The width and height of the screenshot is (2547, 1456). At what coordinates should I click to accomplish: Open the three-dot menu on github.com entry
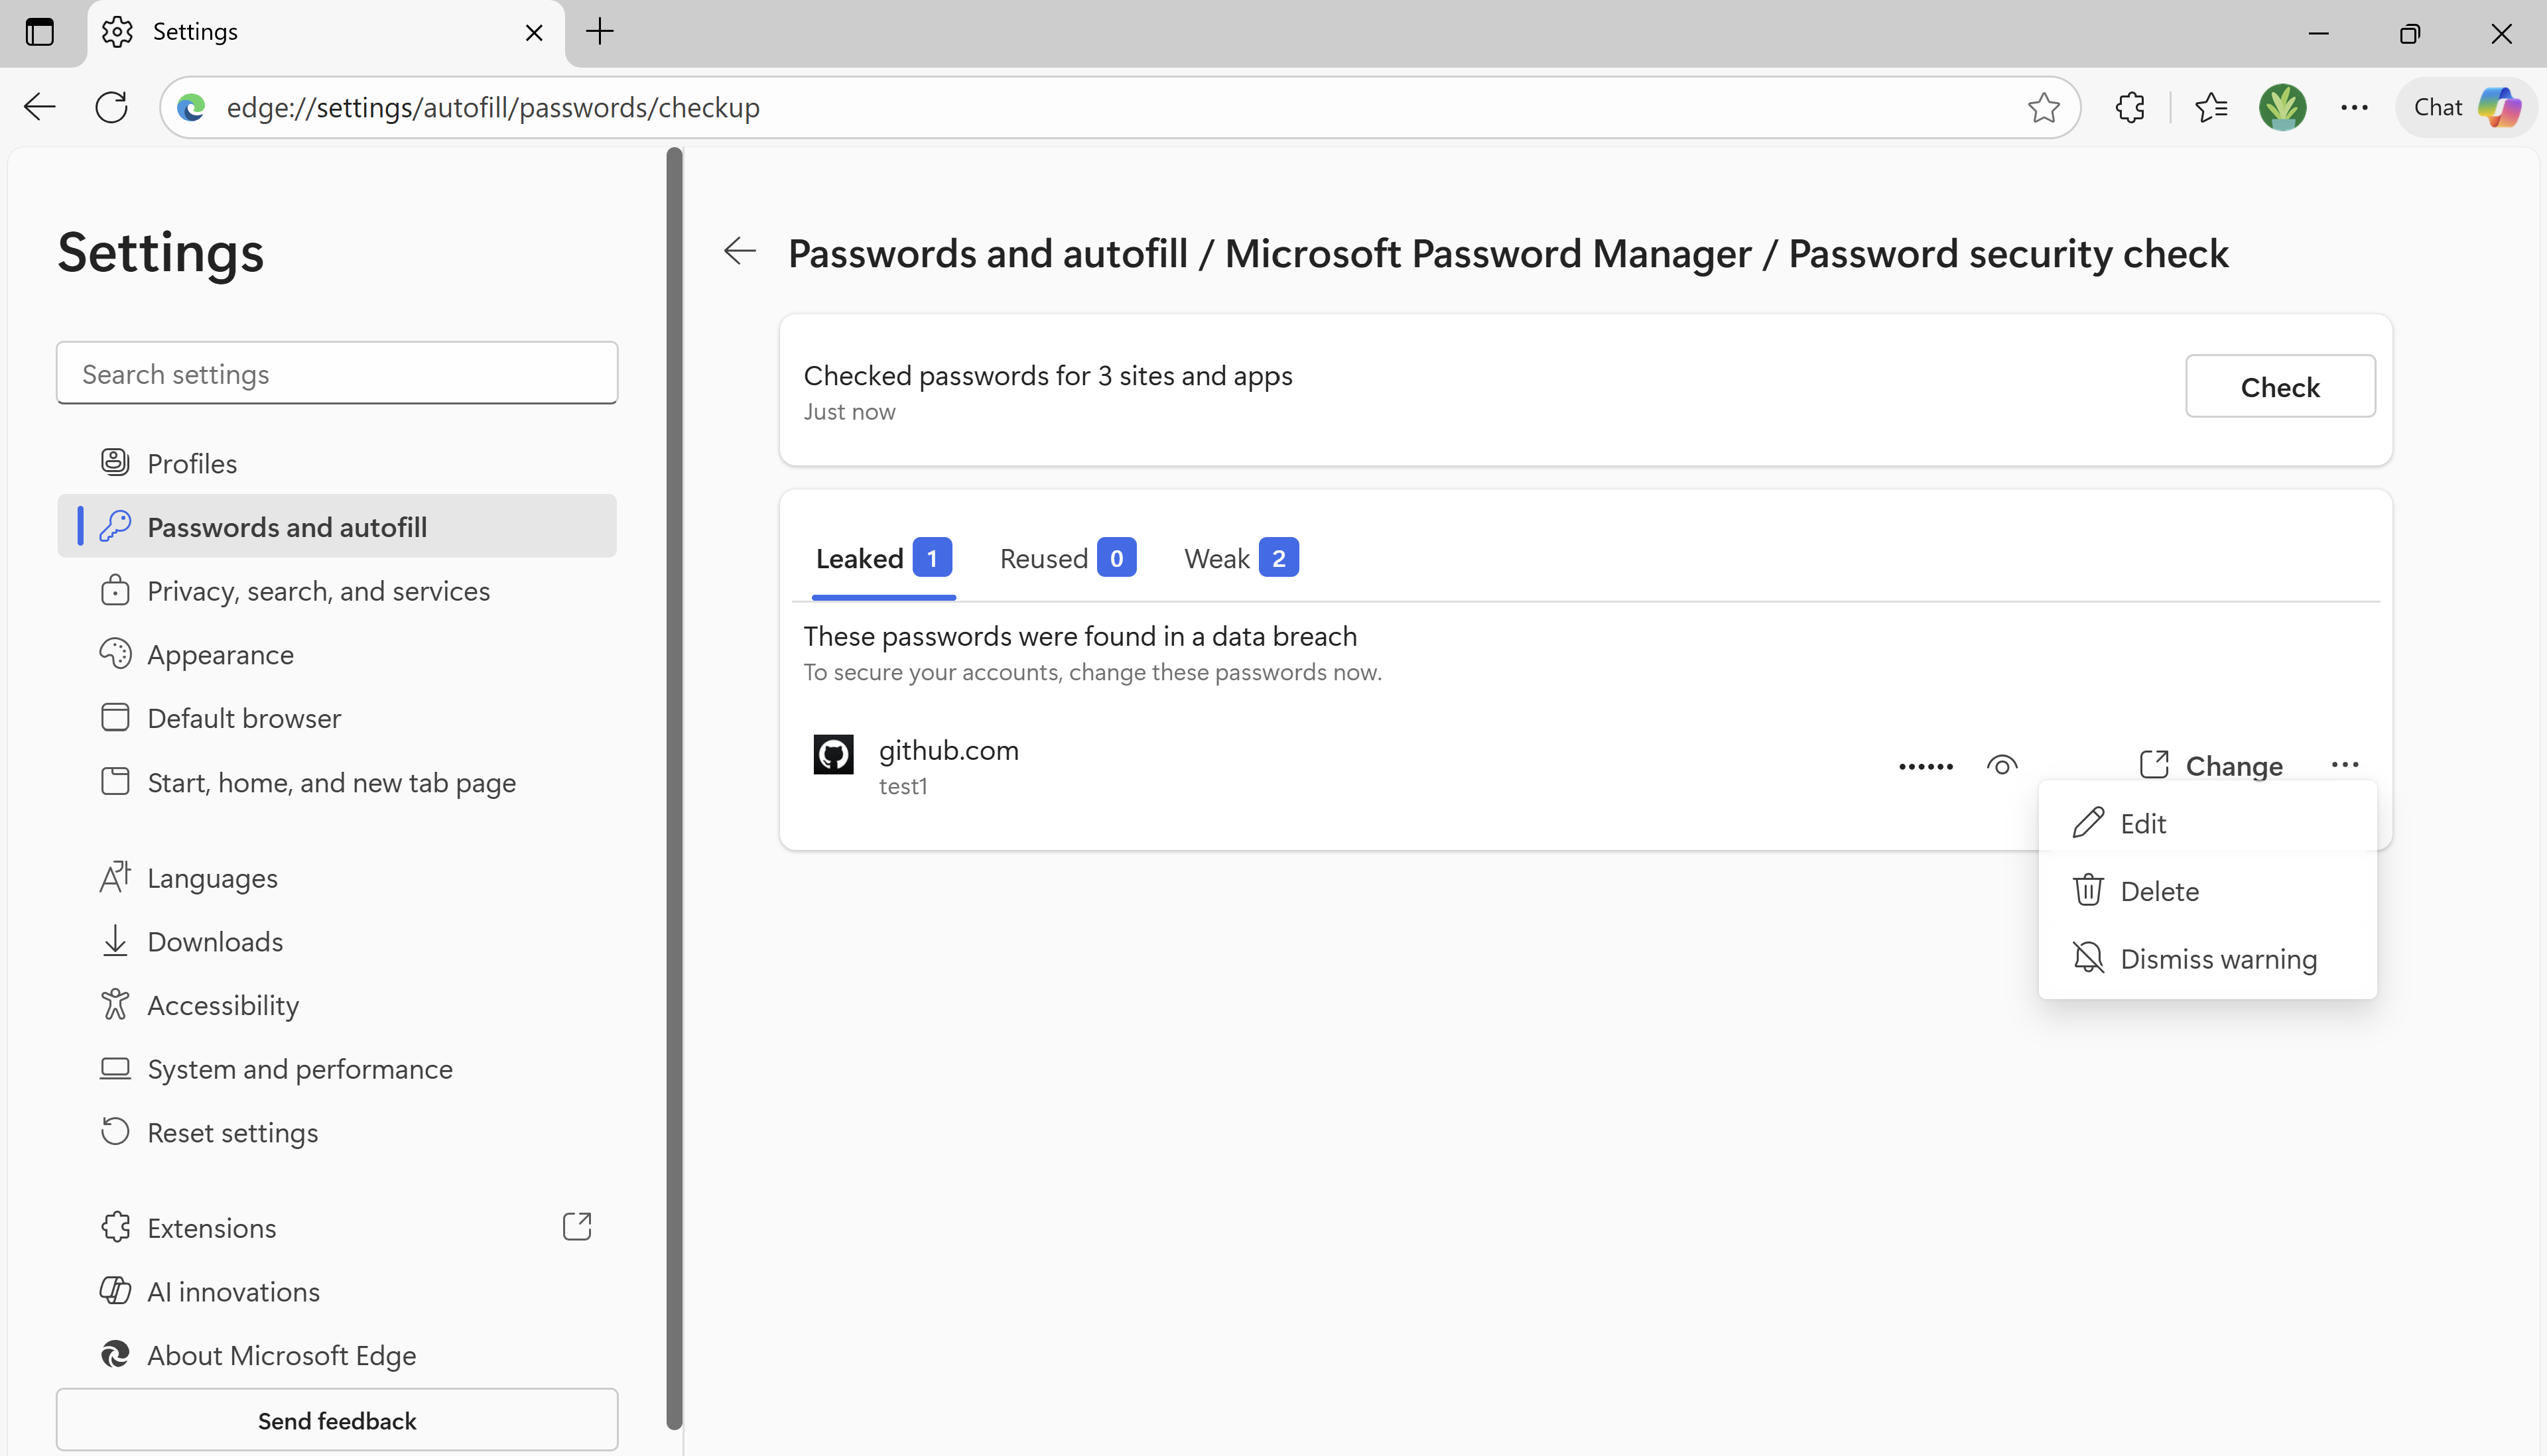2346,764
